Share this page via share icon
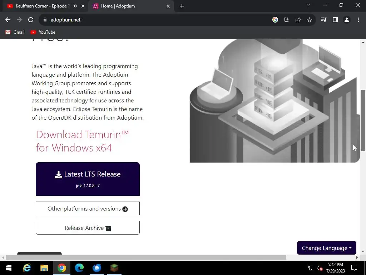The image size is (366, 275). point(298,20)
